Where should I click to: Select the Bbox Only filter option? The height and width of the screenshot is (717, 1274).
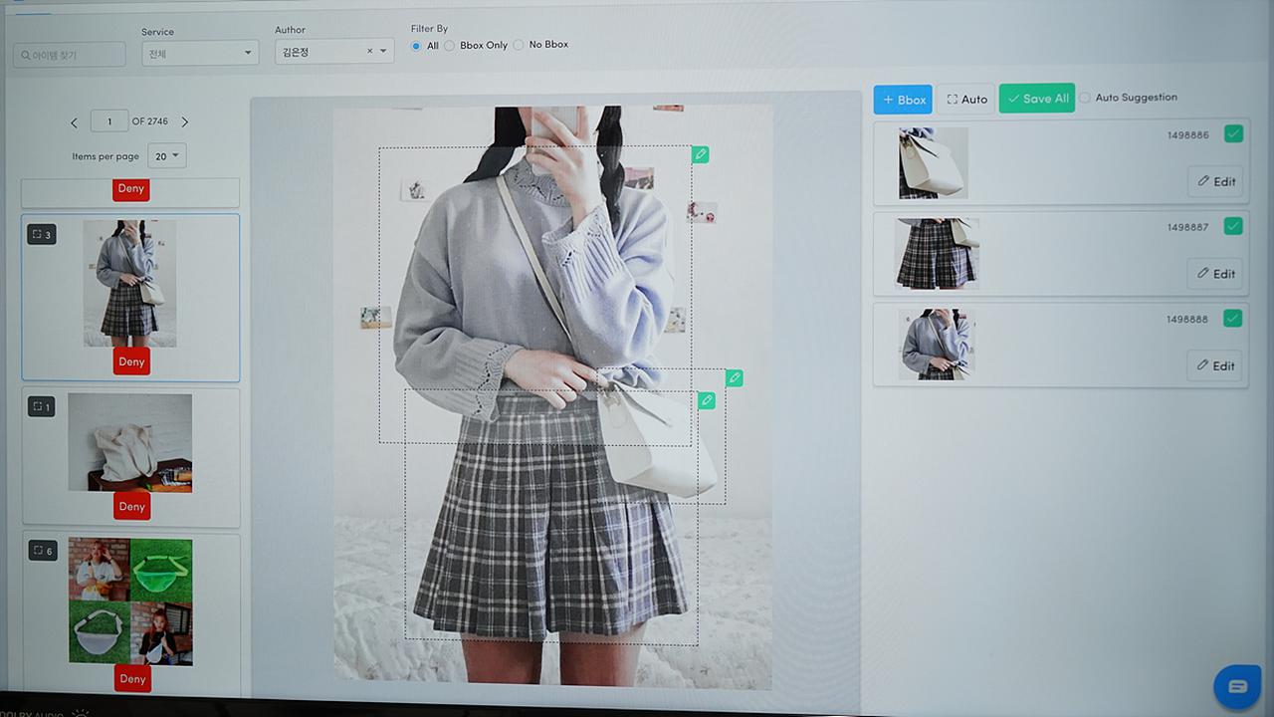pos(450,46)
